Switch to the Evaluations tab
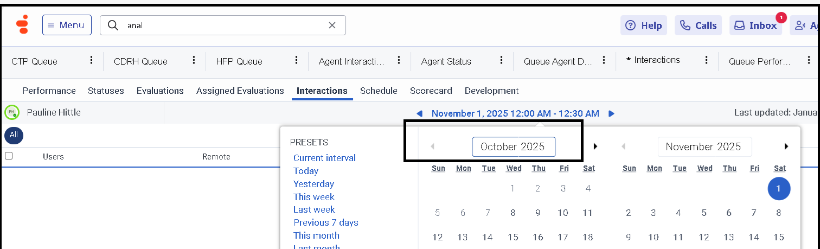 160,91
